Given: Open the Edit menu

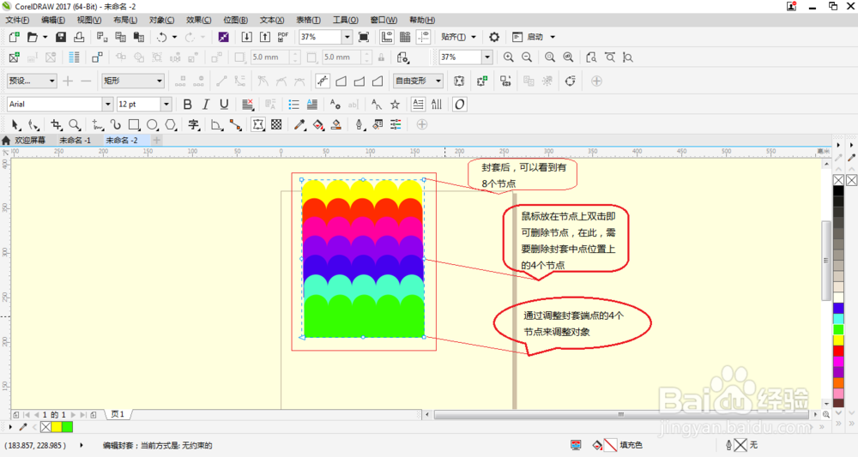Looking at the screenshot, I should [53, 21].
